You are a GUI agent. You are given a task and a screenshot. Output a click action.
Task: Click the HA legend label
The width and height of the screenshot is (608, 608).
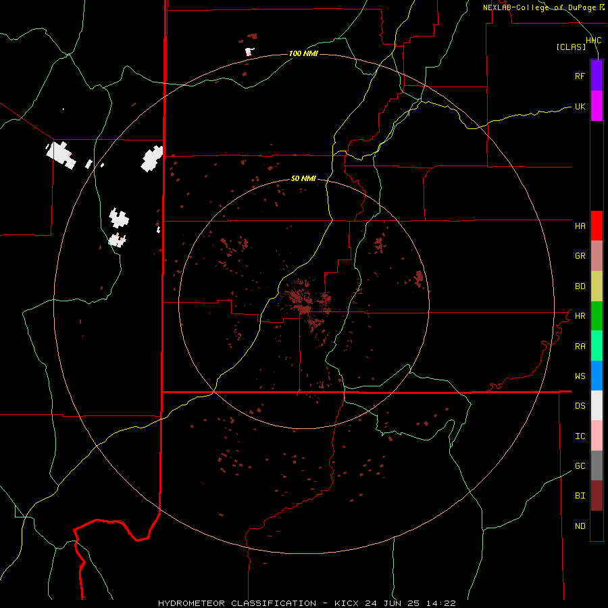point(580,226)
